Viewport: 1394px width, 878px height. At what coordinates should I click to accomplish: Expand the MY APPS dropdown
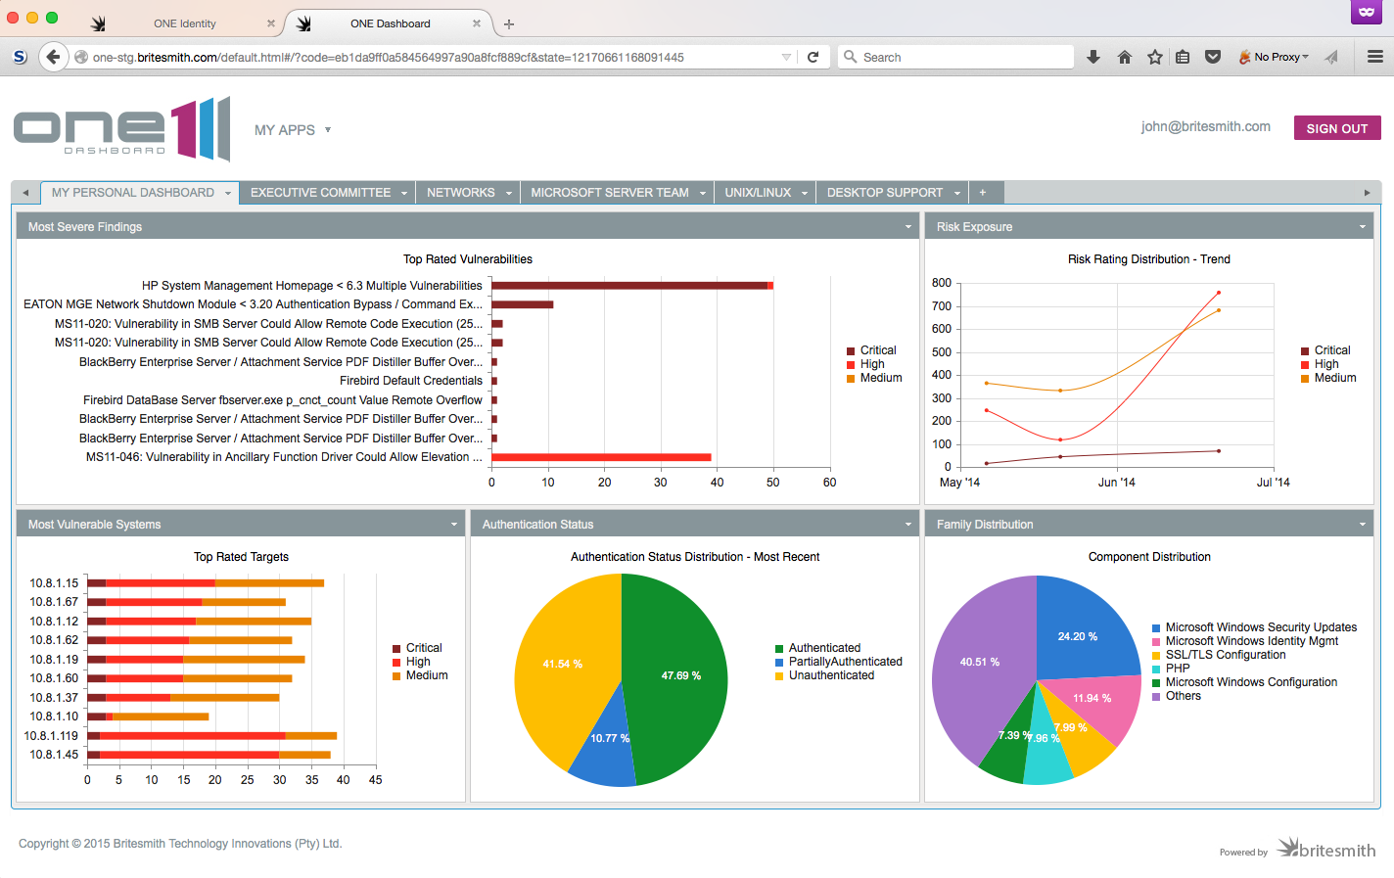tap(293, 129)
